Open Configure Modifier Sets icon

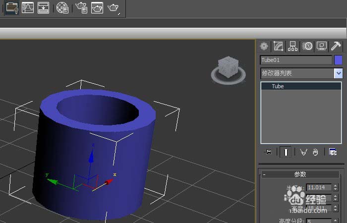[x=333, y=152]
